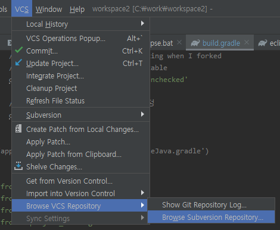Choose Apply Patch from Clipboard...

point(80,155)
